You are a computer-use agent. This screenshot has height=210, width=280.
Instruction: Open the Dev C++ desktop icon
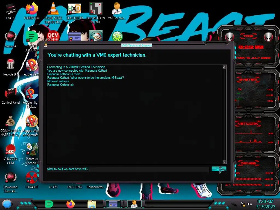coord(53,36)
